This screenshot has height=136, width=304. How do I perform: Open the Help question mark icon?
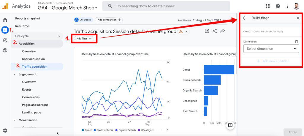tap(278, 6)
